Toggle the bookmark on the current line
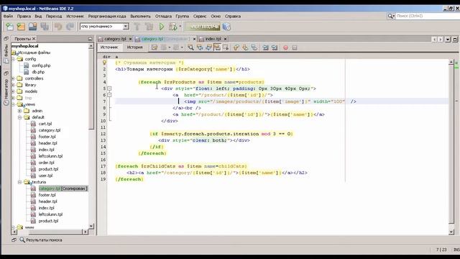Viewport: 460px width, 259px height. point(254,47)
